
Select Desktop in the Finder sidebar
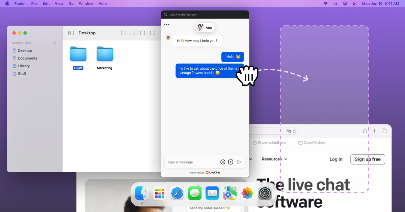(x=25, y=50)
